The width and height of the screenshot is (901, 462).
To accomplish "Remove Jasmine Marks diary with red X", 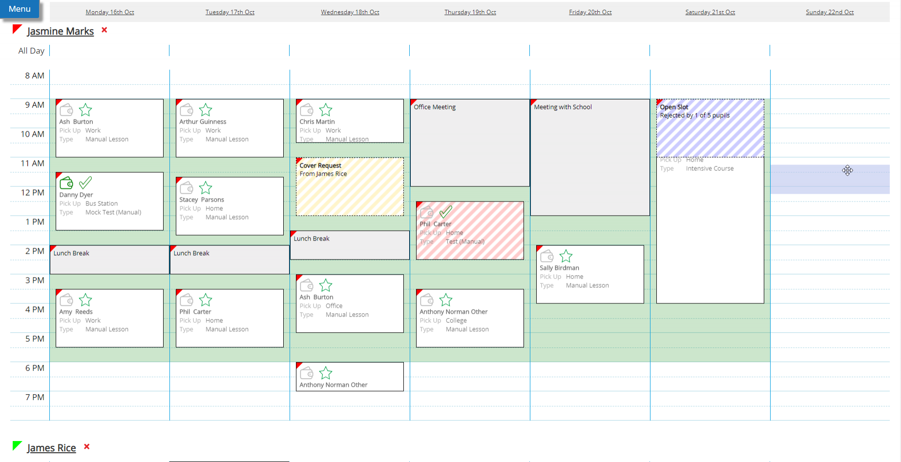I will [104, 30].
